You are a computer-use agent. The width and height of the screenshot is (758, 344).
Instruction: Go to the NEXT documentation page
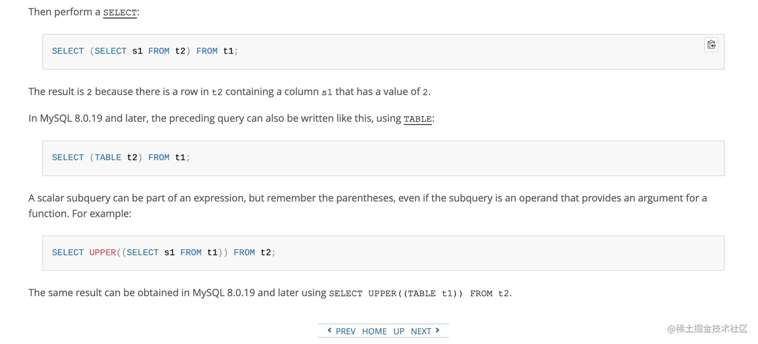[421, 331]
